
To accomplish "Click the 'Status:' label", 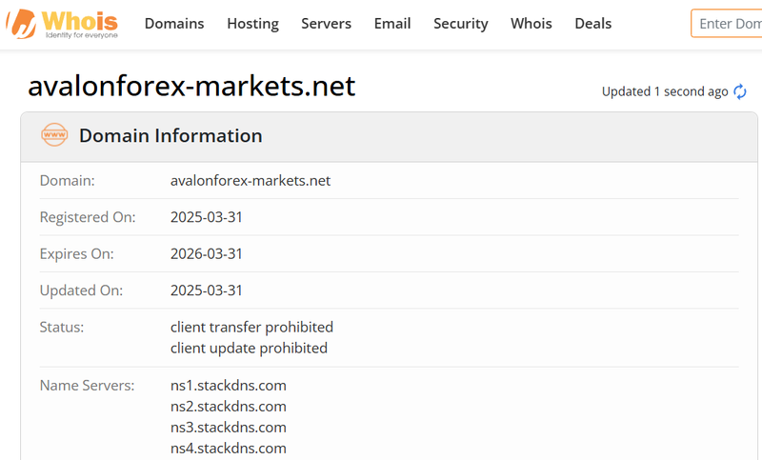I will point(62,327).
